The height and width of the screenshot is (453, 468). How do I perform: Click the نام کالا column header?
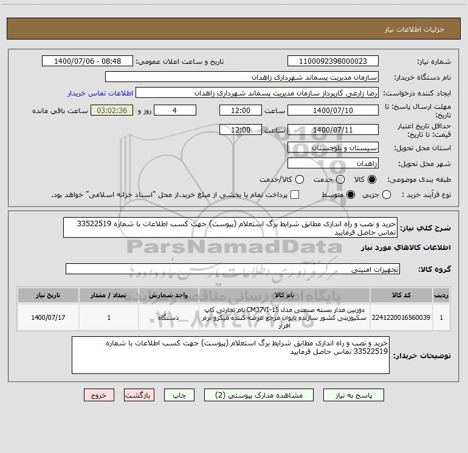[284, 295]
